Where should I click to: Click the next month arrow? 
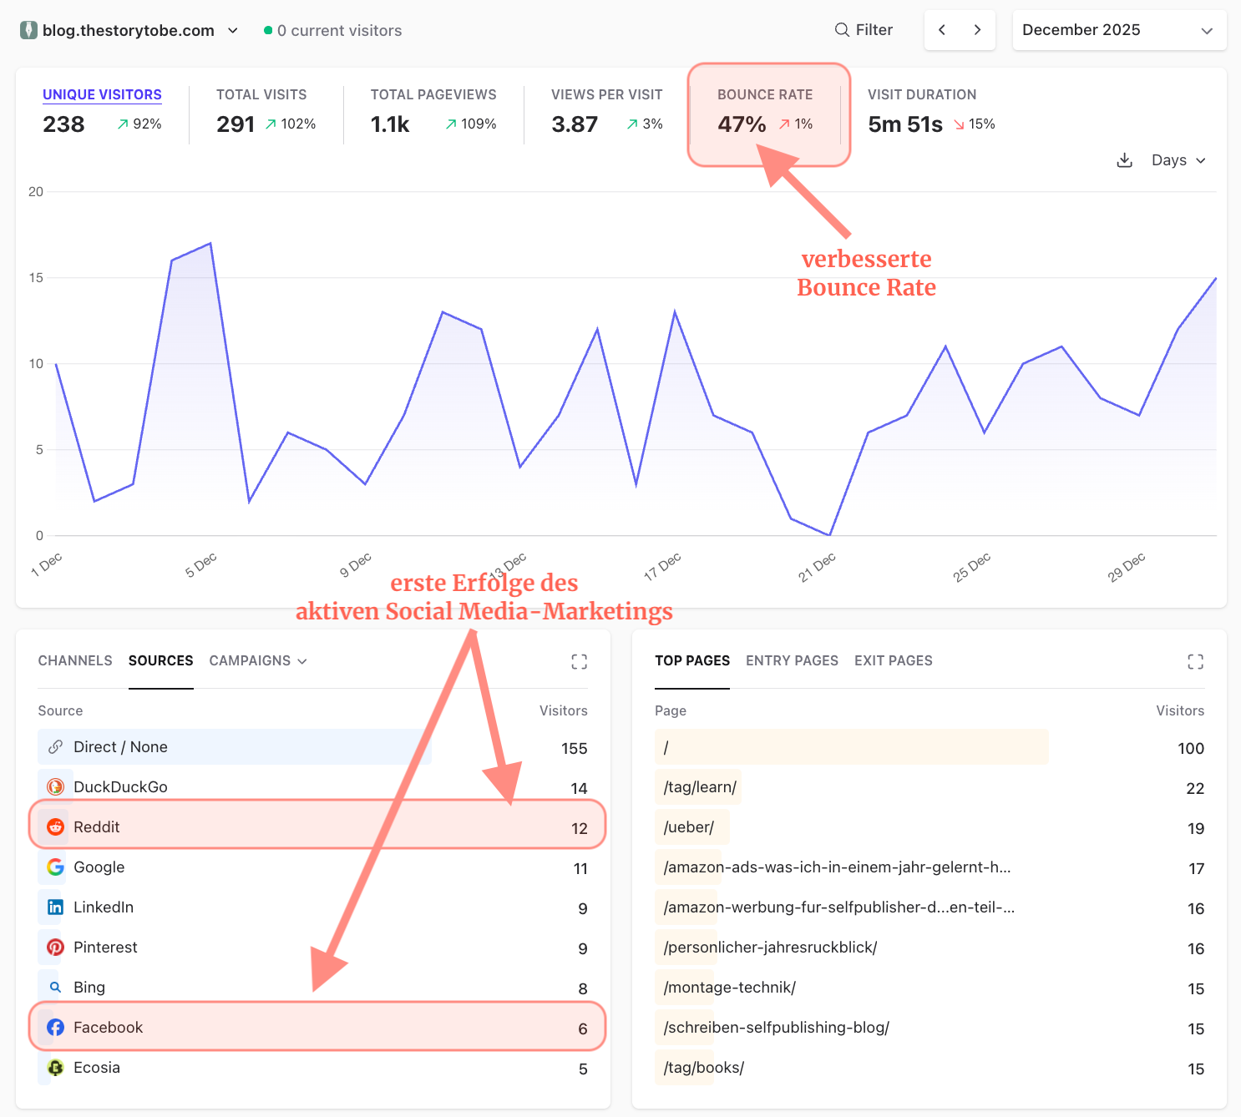[x=977, y=29]
